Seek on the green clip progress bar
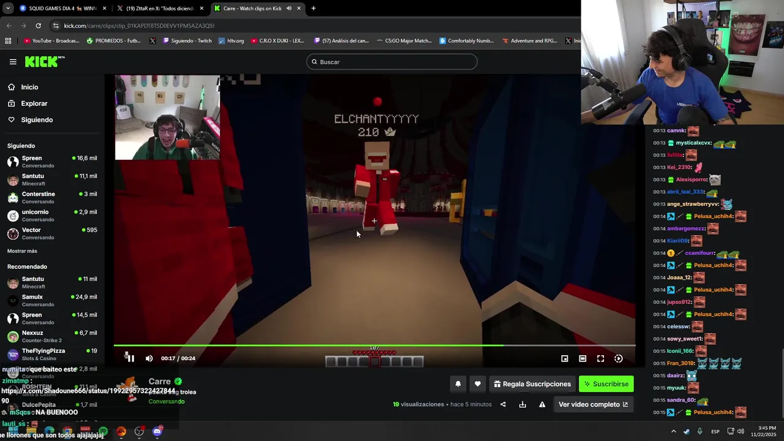The width and height of the screenshot is (784, 441). [374, 345]
